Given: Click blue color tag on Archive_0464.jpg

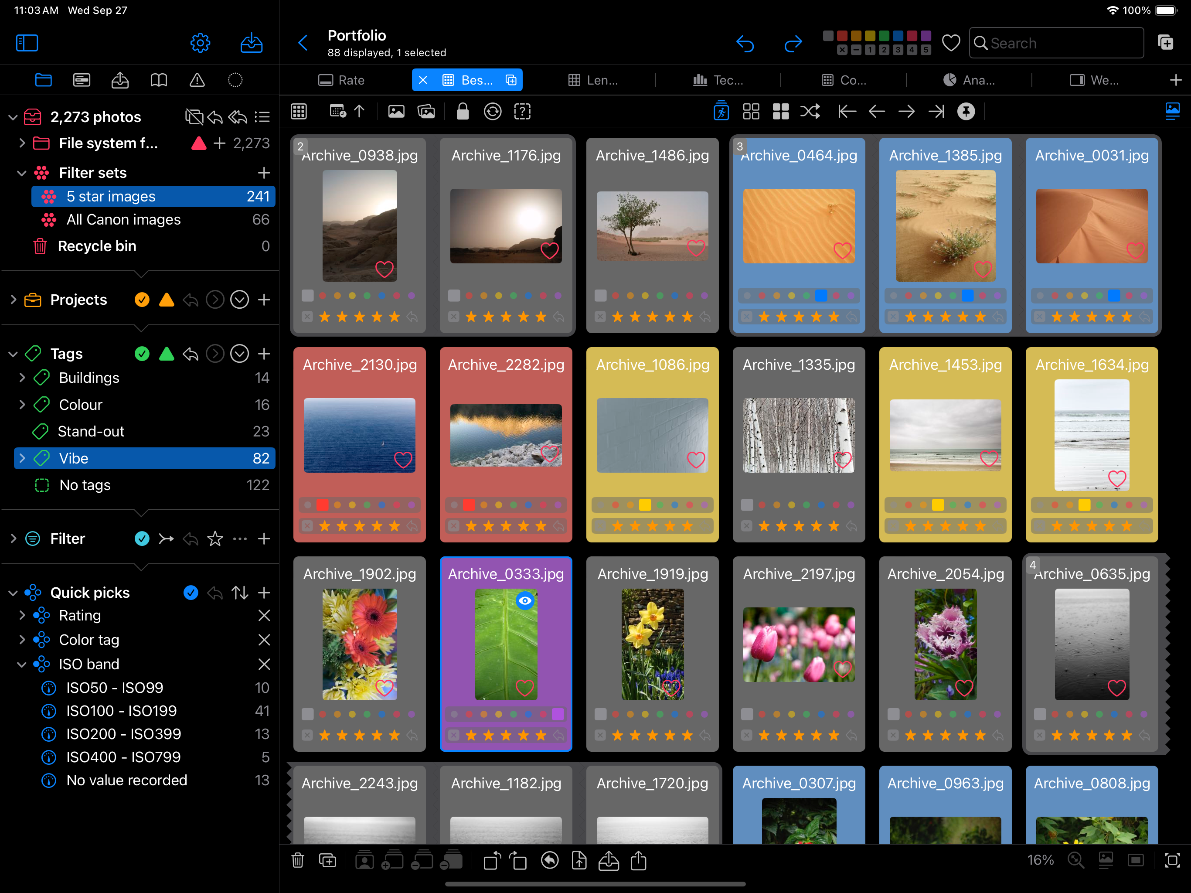Looking at the screenshot, I should (x=821, y=295).
